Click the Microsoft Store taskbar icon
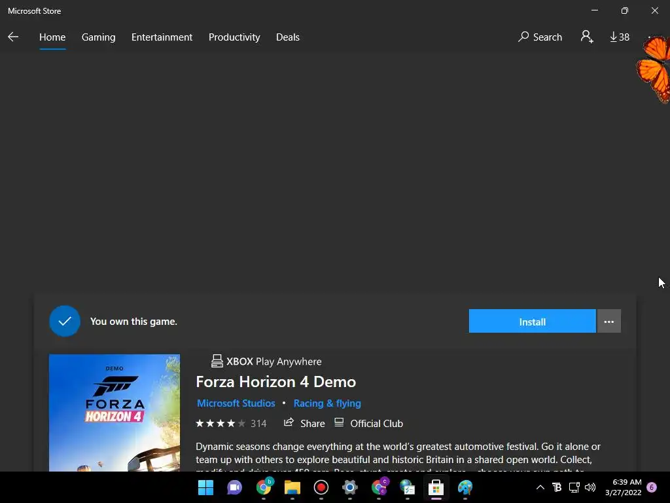The image size is (670, 503). coord(436,487)
